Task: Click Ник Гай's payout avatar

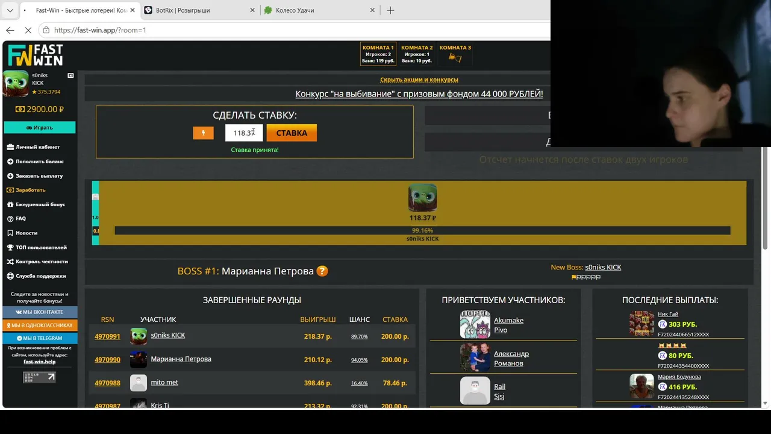Action: [x=641, y=324]
